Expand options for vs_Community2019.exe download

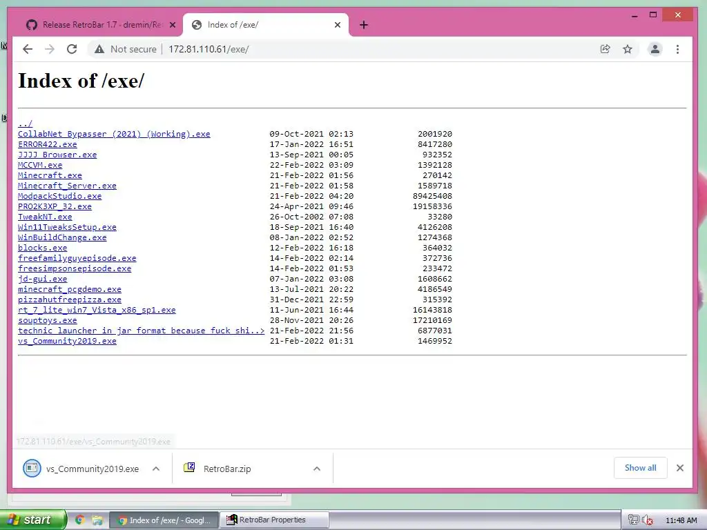[x=156, y=469]
